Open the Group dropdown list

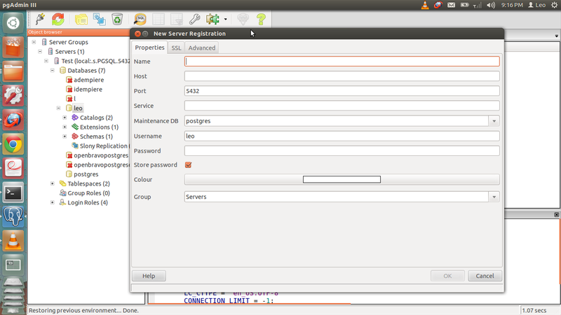pyautogui.click(x=494, y=197)
